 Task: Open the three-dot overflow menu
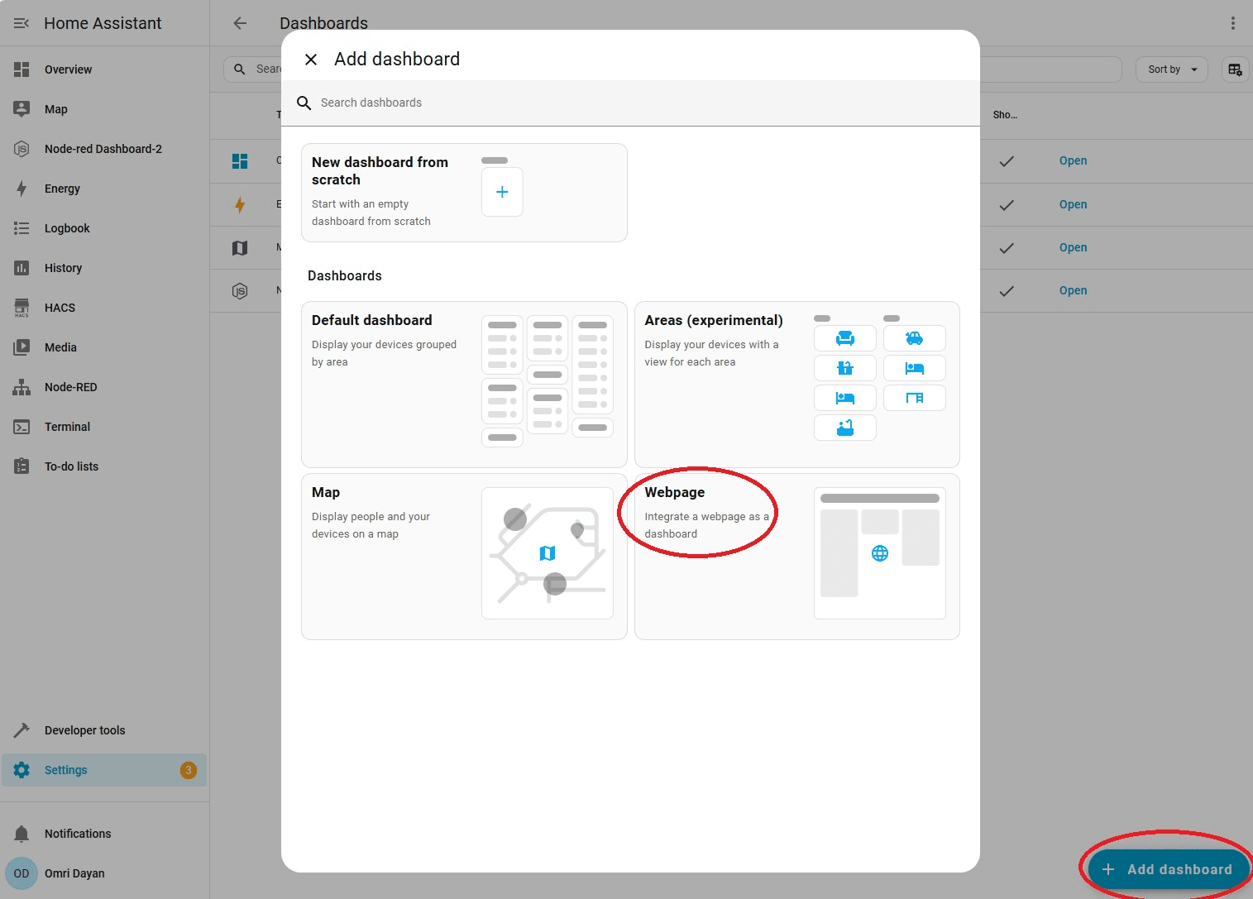click(x=1232, y=23)
